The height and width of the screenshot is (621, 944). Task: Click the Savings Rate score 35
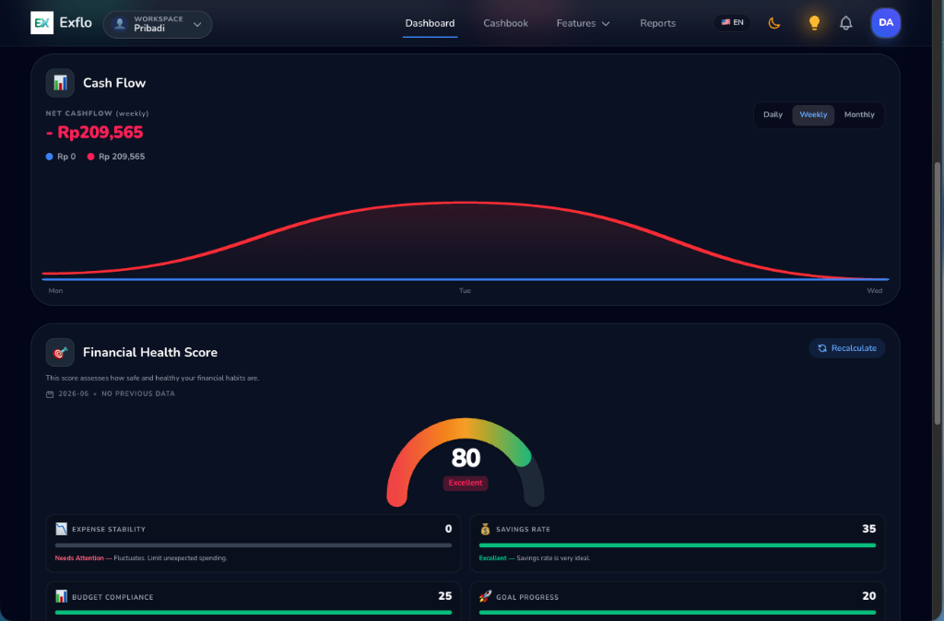click(x=868, y=529)
